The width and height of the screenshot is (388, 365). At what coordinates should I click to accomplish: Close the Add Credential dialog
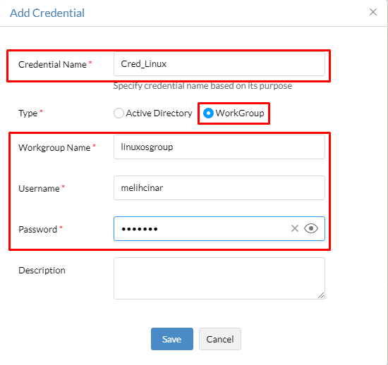373,12
